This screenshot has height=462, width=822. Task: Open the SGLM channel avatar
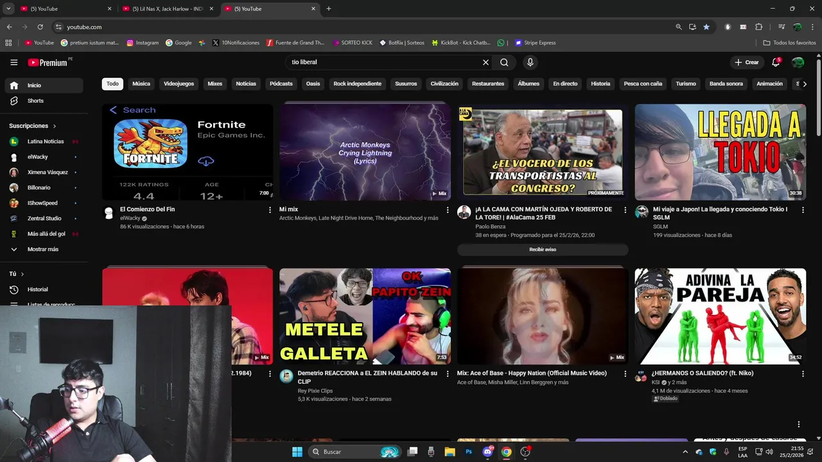tap(642, 212)
